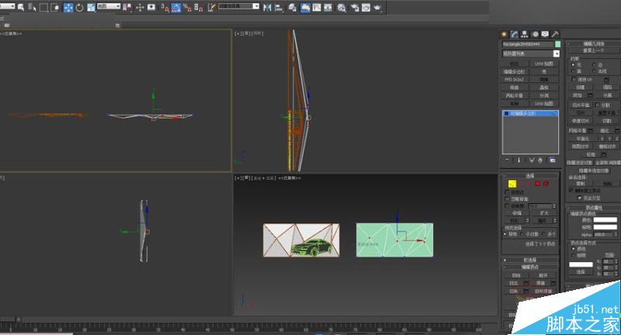621x335 pixels.
Task: Activate the Rotate tool in the toolbar
Action: point(79,8)
